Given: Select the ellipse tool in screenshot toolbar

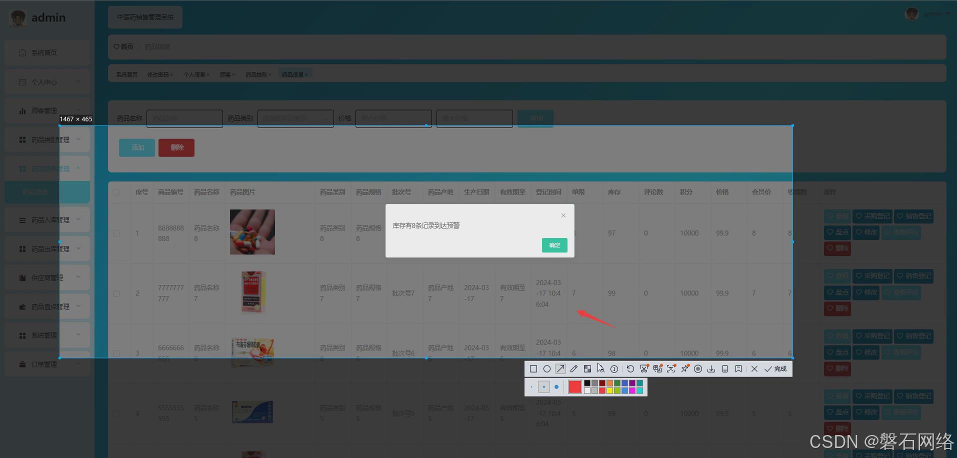Looking at the screenshot, I should (547, 369).
